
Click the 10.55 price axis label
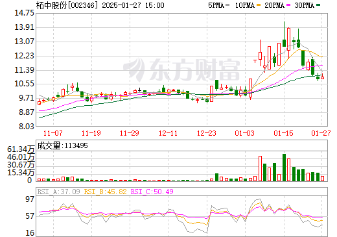click(x=24, y=84)
